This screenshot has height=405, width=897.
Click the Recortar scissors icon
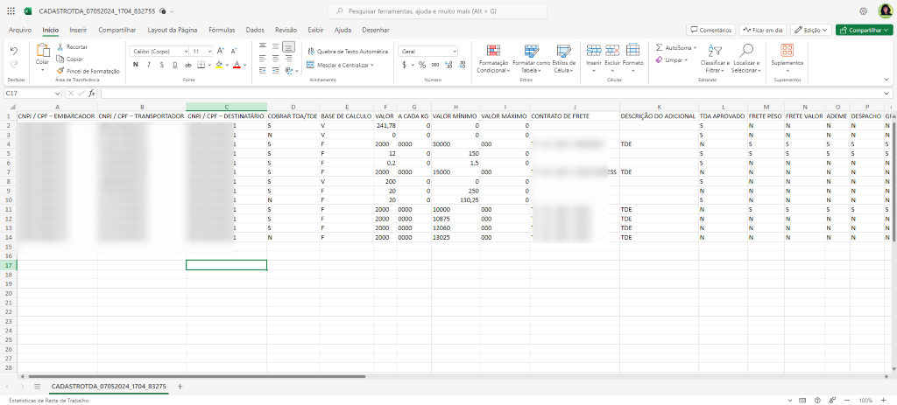(x=61, y=46)
